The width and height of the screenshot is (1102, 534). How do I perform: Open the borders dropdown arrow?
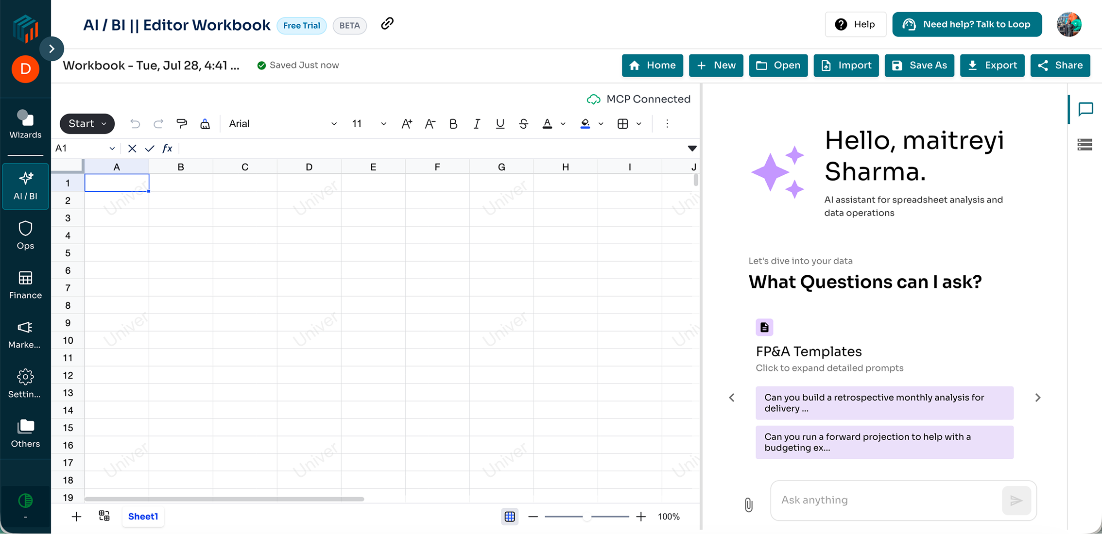pos(639,124)
